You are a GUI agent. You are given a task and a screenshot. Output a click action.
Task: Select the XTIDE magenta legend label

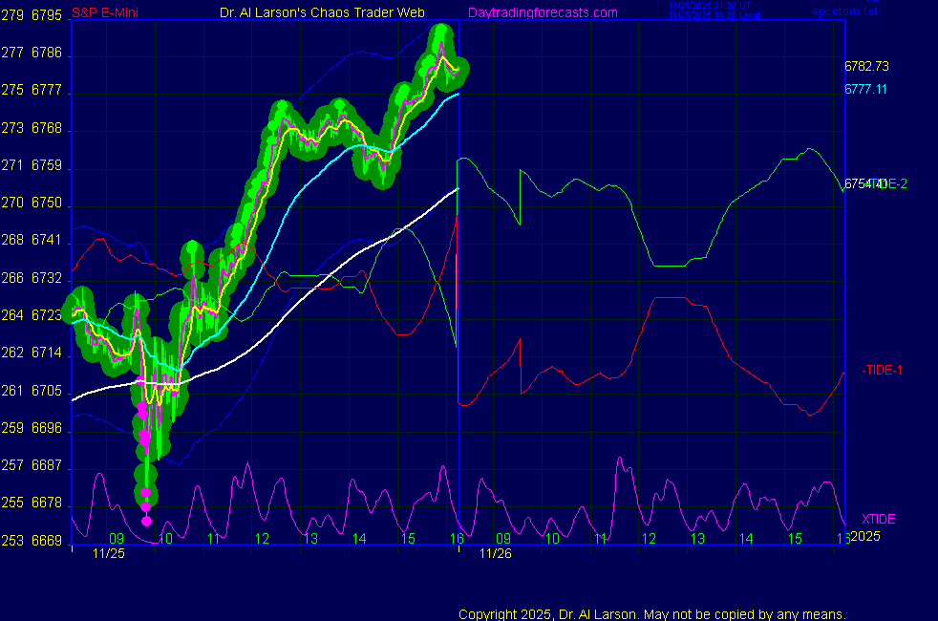coord(878,519)
